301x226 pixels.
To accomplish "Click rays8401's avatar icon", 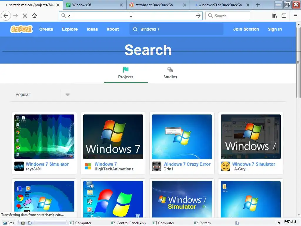I will pos(19,166).
